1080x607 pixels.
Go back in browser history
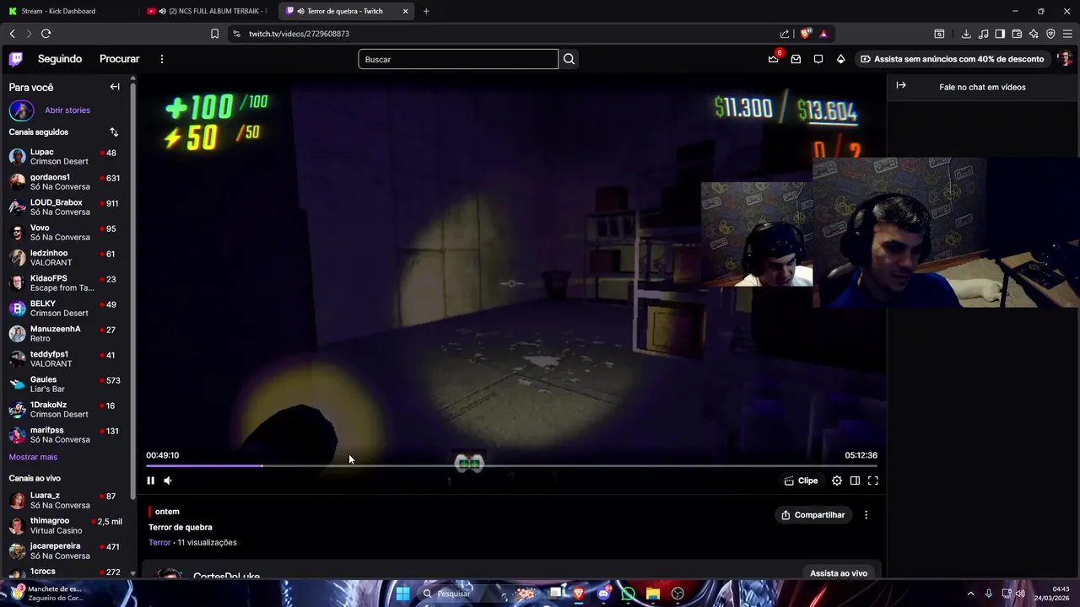(12, 34)
